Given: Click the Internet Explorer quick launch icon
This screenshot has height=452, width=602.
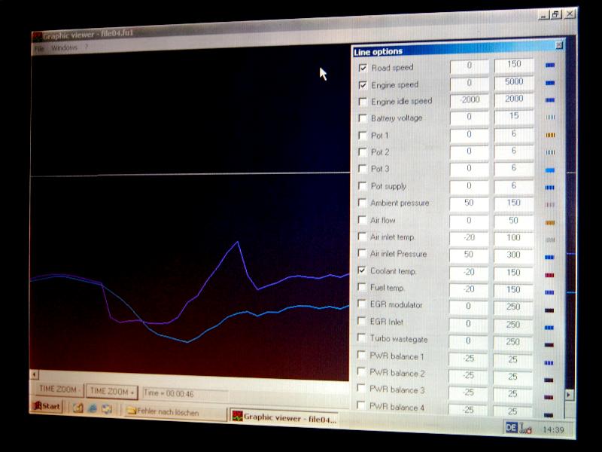Looking at the screenshot, I should [93, 408].
